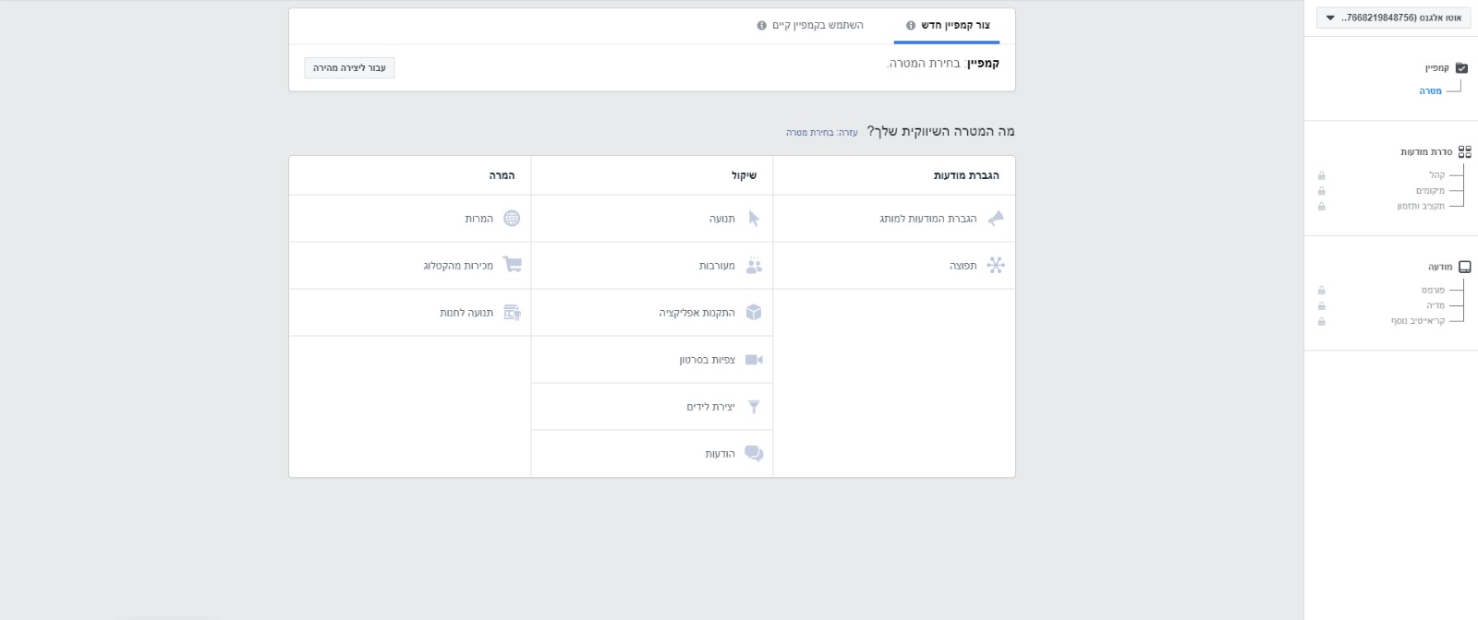Click the info icon beside 'השתמש בקמפיין קיים'
Image resolution: width=1478 pixels, height=620 pixels.
click(x=762, y=26)
